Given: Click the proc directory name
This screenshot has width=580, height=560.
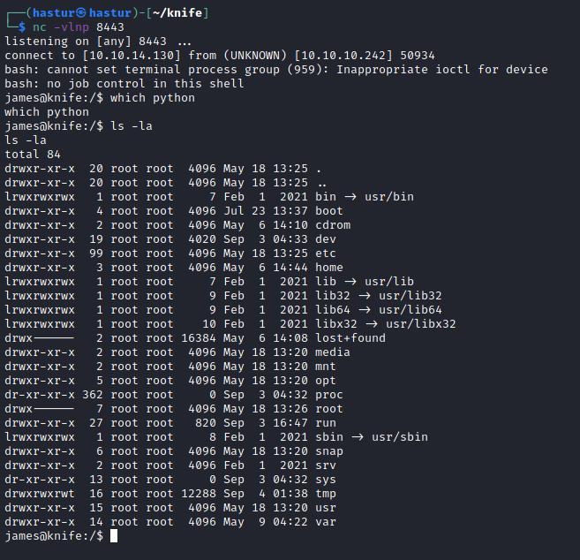Looking at the screenshot, I should click(329, 395).
